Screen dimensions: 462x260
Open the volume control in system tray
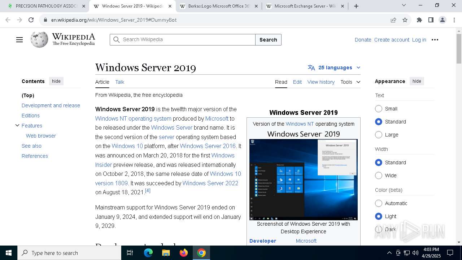[x=415, y=253]
